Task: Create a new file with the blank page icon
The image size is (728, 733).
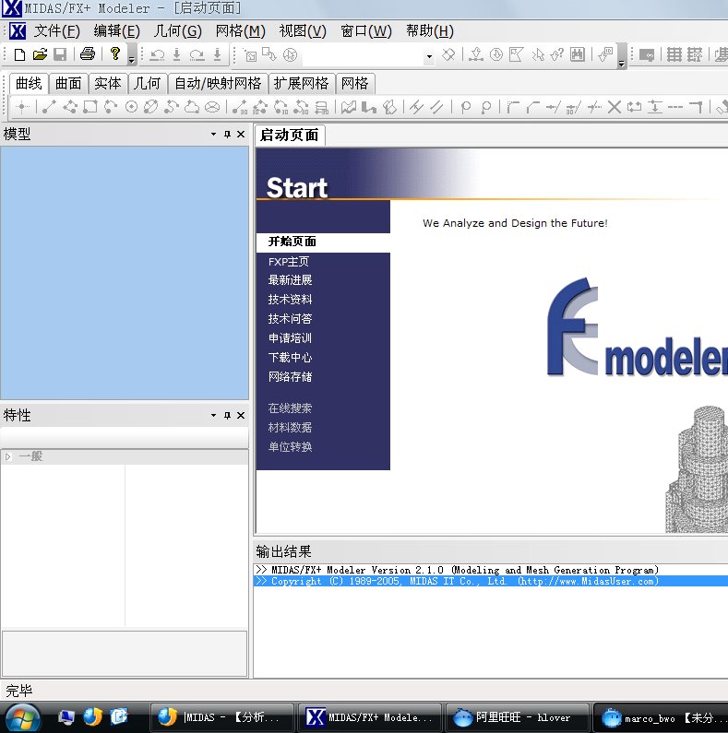Action: pos(19,54)
